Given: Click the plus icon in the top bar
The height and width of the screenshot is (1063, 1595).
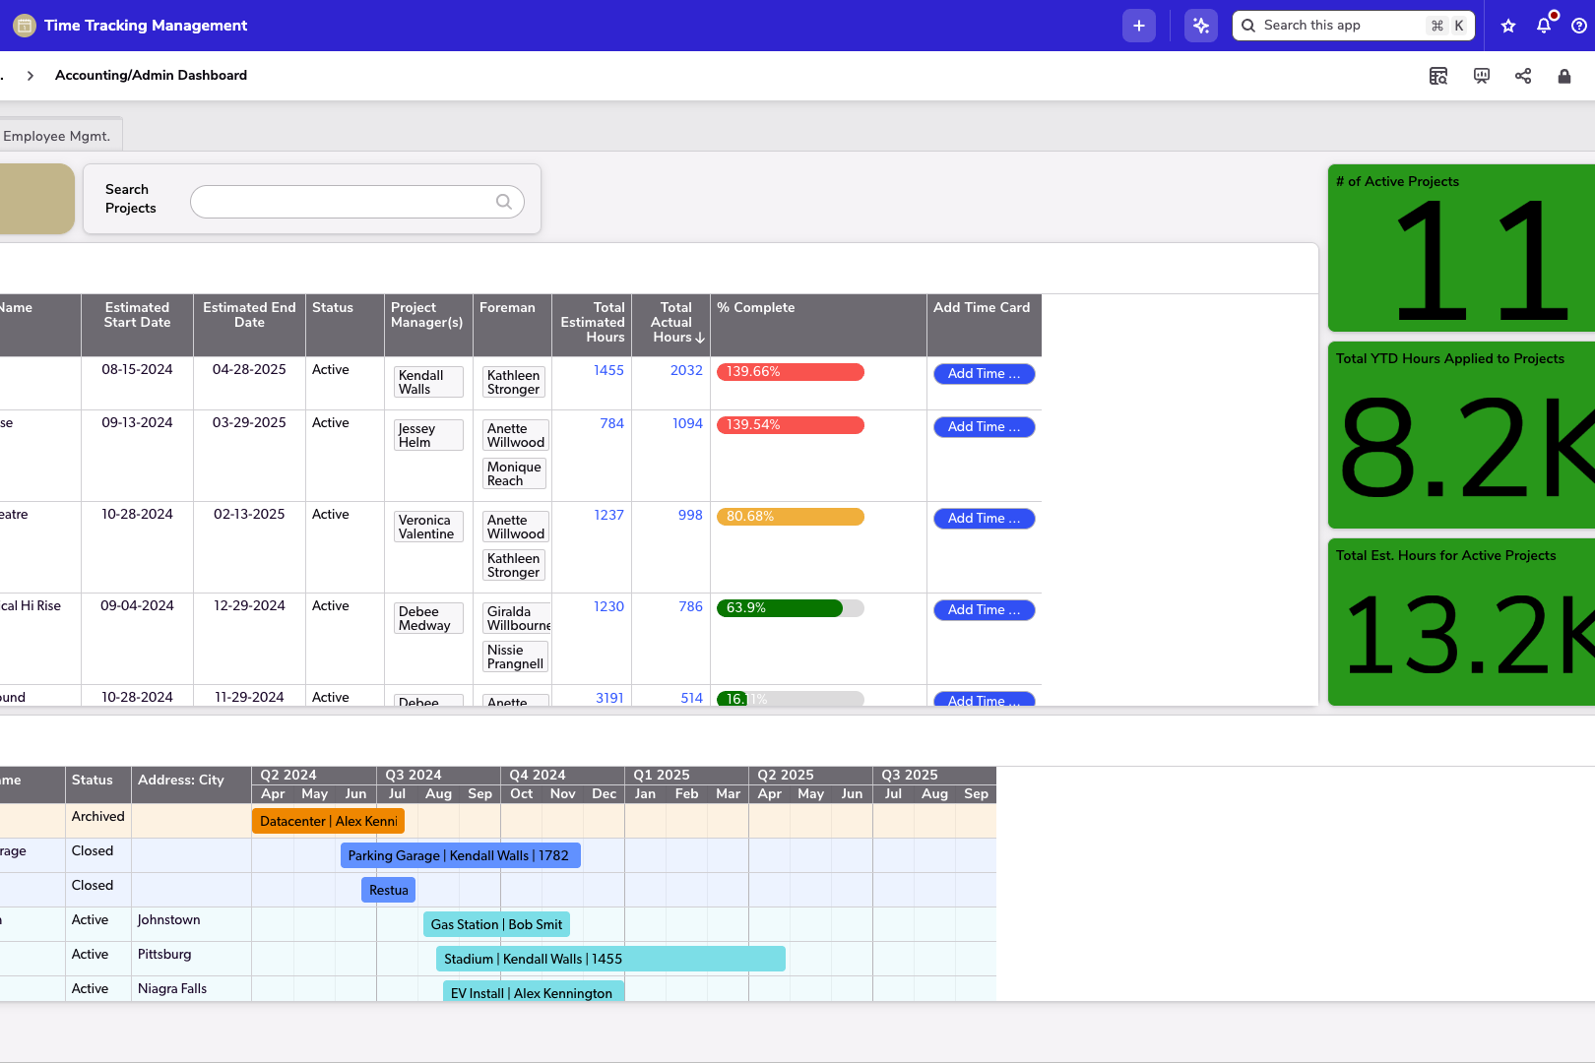Looking at the screenshot, I should 1138,25.
